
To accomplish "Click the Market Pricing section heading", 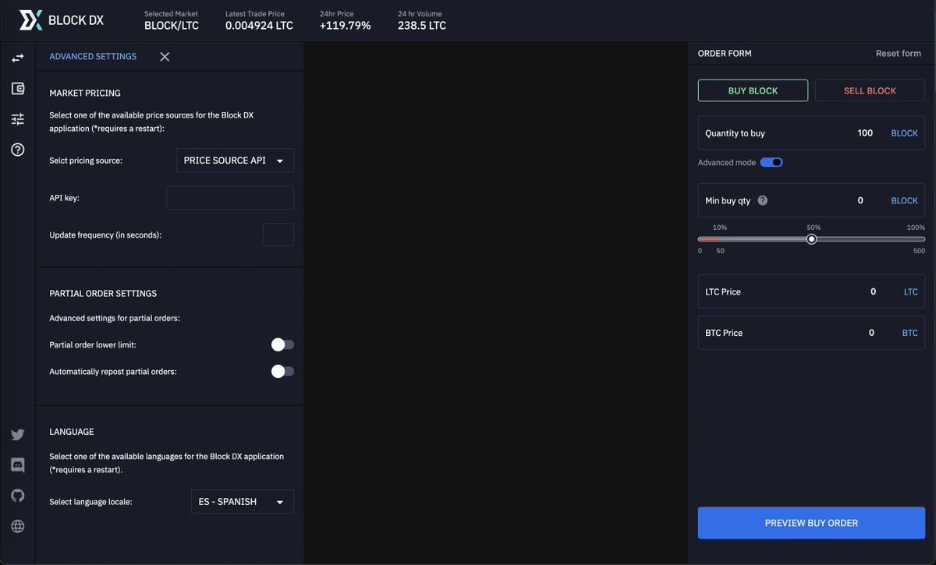I will point(85,93).
